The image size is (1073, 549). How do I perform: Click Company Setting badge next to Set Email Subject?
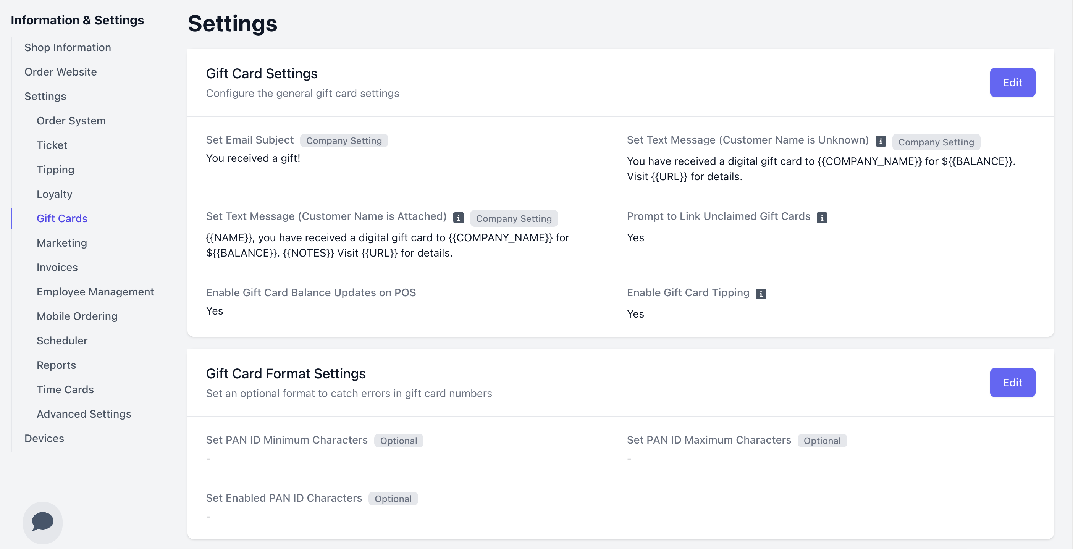tap(344, 141)
